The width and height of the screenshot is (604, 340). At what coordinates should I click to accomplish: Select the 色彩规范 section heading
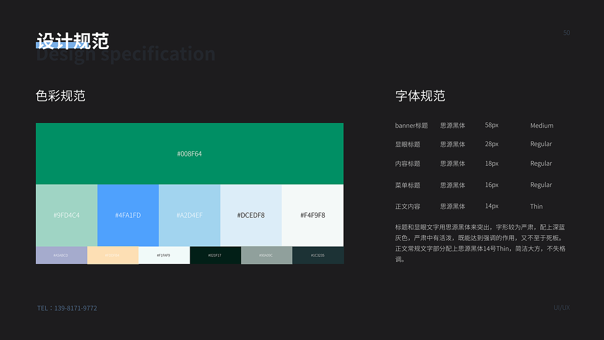tap(60, 96)
